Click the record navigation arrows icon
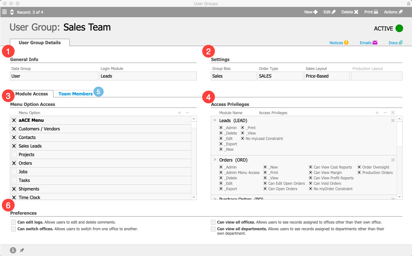Image resolution: width=412 pixels, height=256 pixels. point(12,12)
